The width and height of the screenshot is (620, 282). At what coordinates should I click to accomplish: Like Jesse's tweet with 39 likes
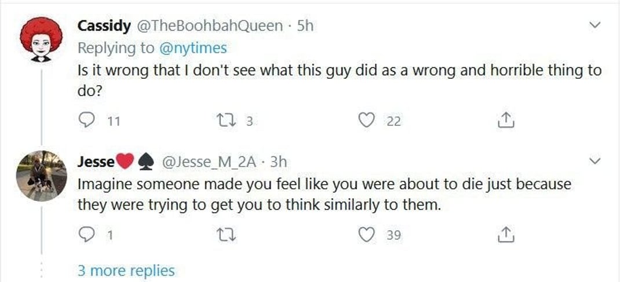(x=366, y=235)
